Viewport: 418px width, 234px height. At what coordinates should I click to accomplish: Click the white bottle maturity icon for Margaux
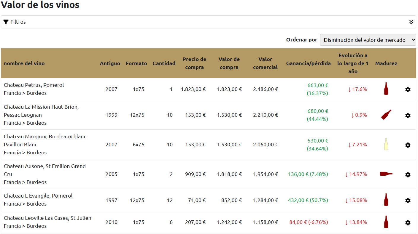(386, 144)
